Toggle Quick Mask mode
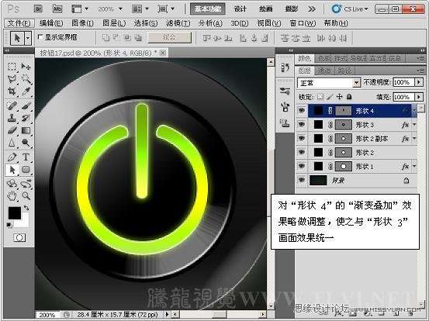429x321 pixels. pos(19,237)
